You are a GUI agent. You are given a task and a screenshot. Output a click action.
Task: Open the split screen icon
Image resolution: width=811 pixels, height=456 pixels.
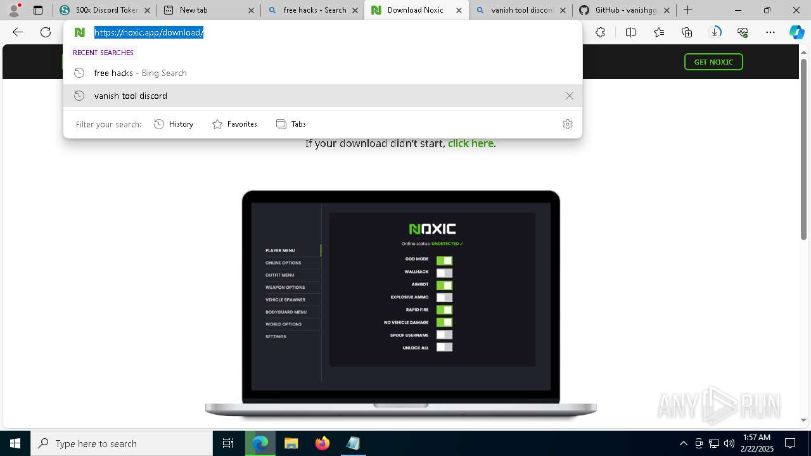630,32
